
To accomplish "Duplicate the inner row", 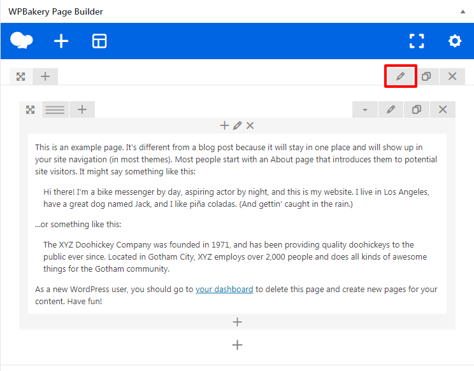I will [417, 109].
